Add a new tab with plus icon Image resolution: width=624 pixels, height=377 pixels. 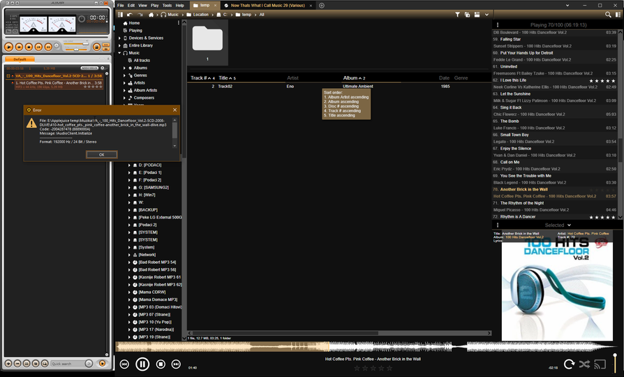(322, 5)
